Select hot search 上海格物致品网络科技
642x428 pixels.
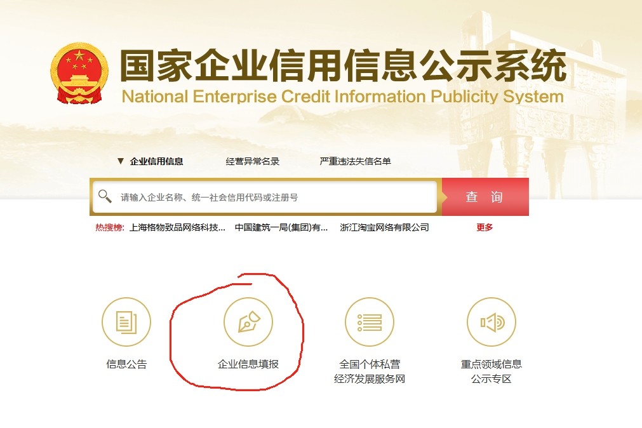(x=177, y=227)
